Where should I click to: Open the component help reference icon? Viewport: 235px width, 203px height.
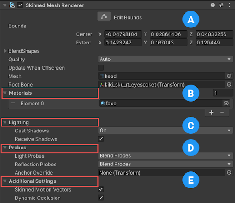213,5
